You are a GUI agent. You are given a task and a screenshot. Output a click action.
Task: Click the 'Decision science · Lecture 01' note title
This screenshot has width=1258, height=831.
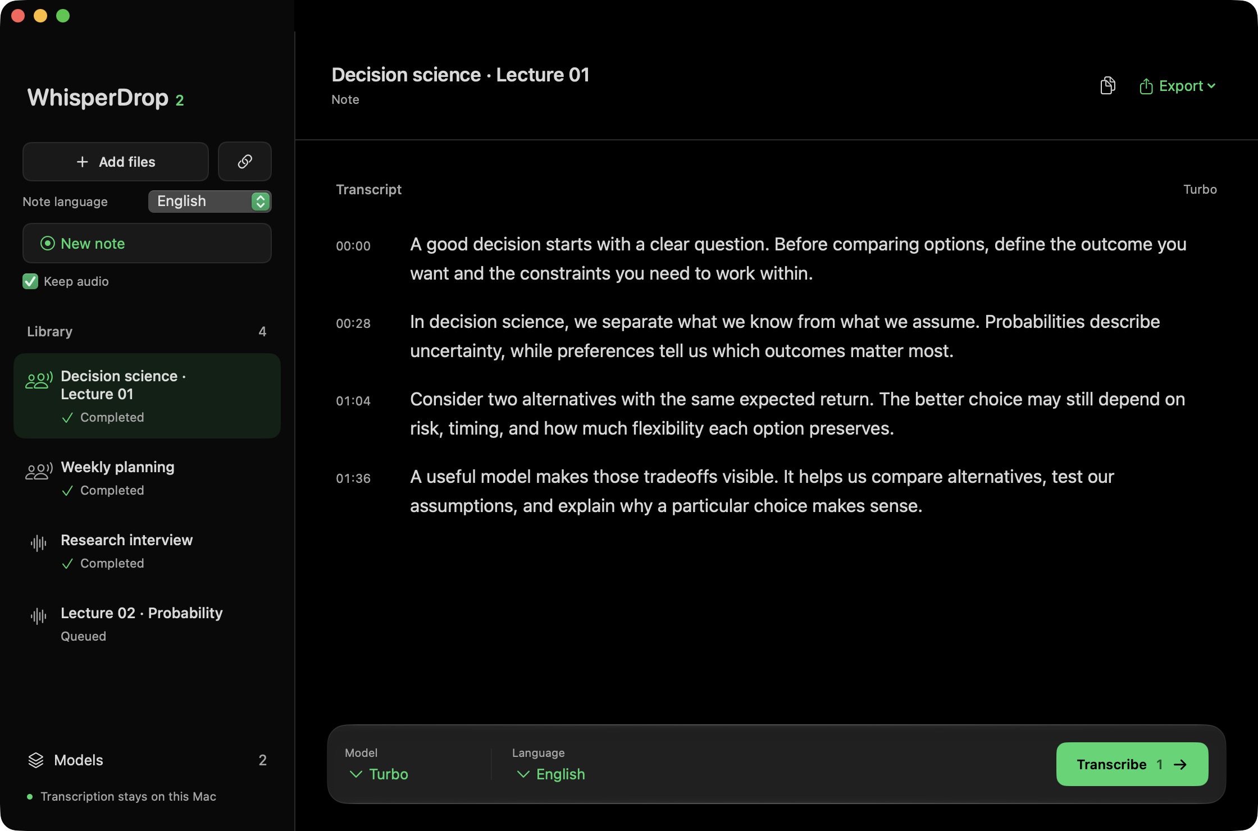pos(461,75)
